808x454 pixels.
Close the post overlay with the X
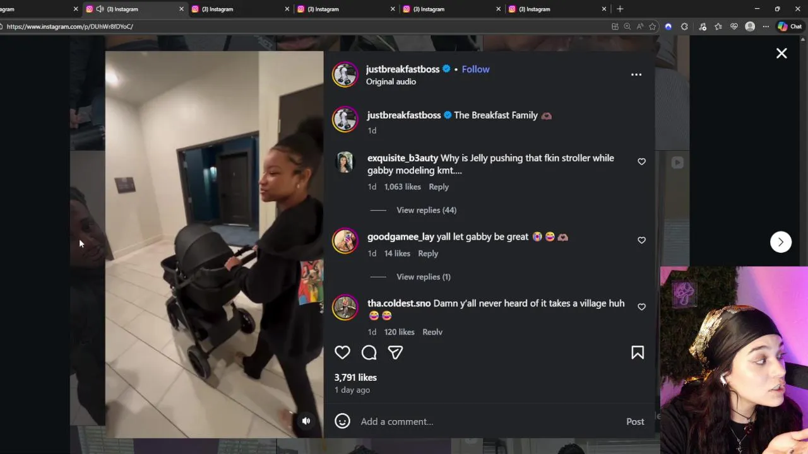coord(781,54)
